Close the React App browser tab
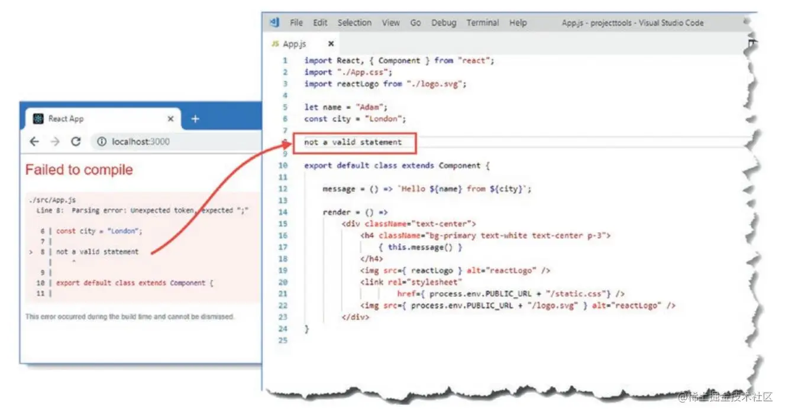The width and height of the screenshot is (785, 415). tap(170, 119)
